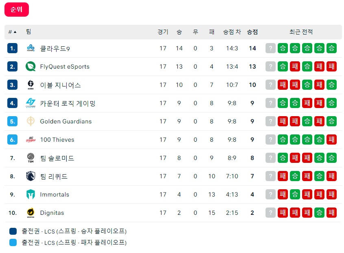Click light blue 패자 플레이오프 legend swatch
Image resolution: width=344 pixels, height=253 pixels.
click(13, 242)
